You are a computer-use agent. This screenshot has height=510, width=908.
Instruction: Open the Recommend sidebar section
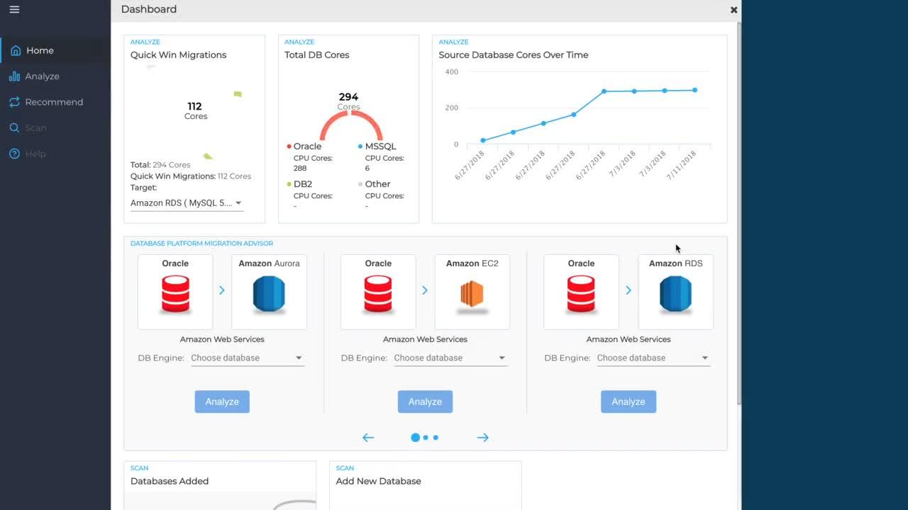click(x=55, y=102)
